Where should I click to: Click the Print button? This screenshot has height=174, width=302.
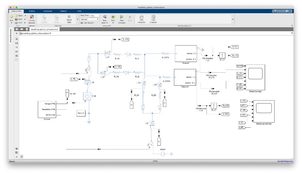tap(19, 23)
